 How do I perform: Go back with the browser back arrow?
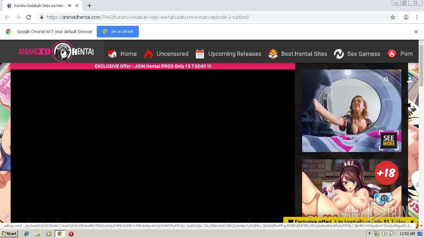[7, 17]
